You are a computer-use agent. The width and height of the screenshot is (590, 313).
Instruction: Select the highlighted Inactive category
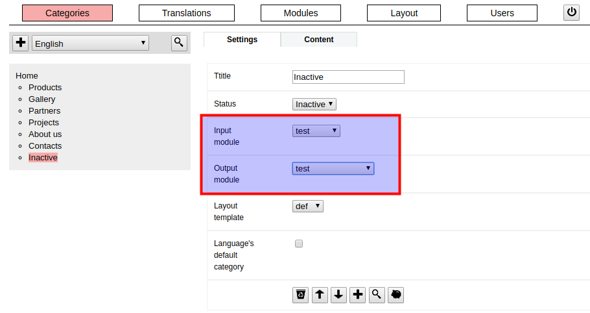[43, 157]
